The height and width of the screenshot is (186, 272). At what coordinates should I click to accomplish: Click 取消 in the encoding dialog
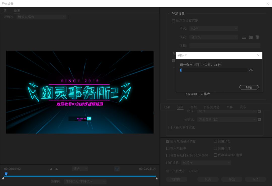pos(249,87)
